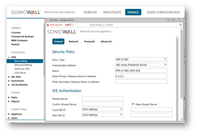Screen dimensions: 197x135
Task: Open Licenses in the sidebar
Action: pyautogui.click(x=16, y=33)
